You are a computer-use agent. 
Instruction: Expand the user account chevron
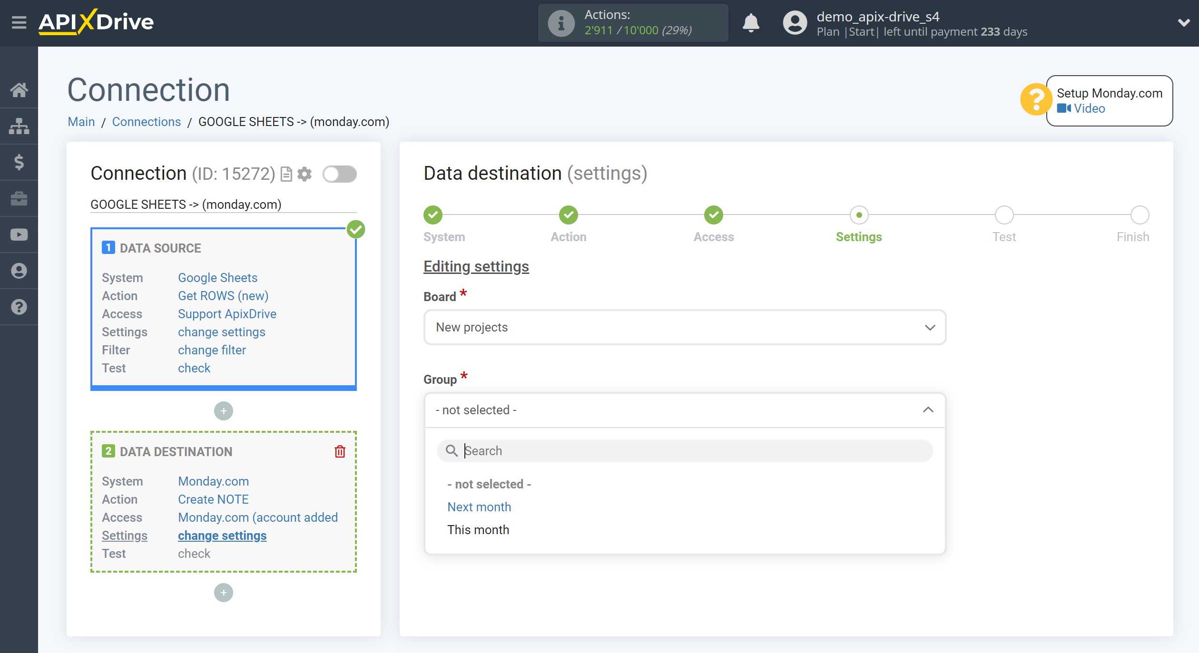click(x=1184, y=23)
